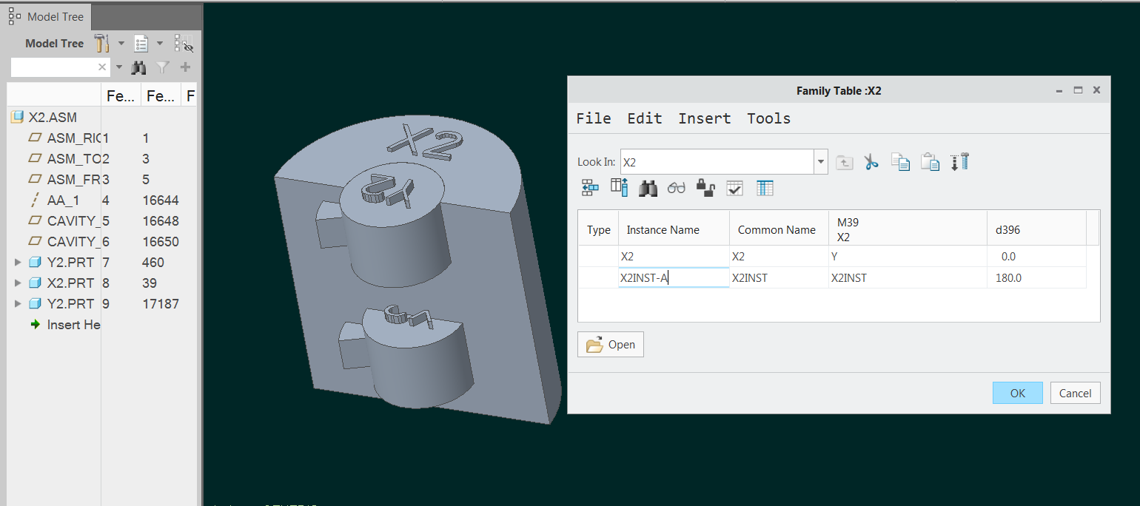Select the Cut icon in the Family Table toolbar
Viewport: 1140px width, 506px height.
coord(871,161)
